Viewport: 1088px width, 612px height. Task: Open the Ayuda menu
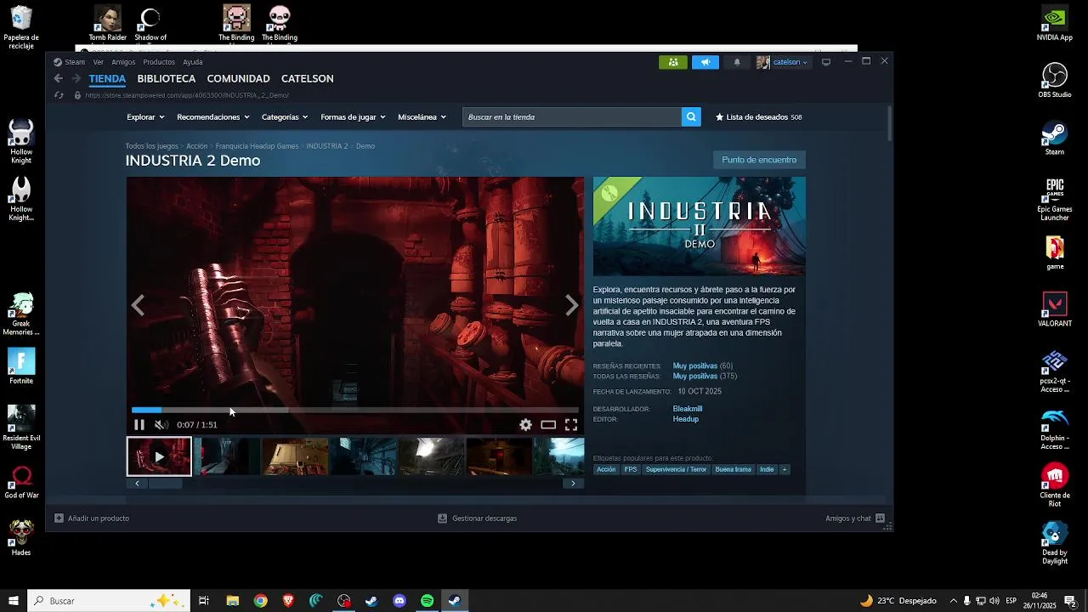click(x=193, y=62)
